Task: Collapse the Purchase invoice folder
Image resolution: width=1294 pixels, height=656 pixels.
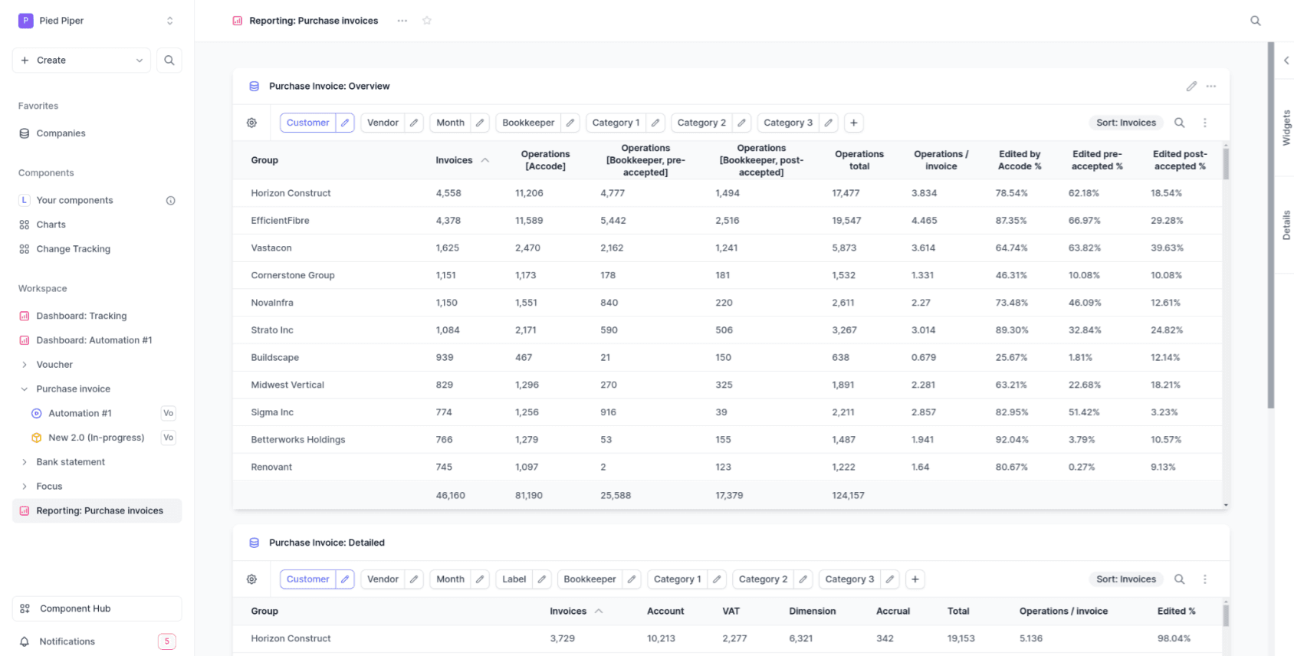Action: click(25, 389)
